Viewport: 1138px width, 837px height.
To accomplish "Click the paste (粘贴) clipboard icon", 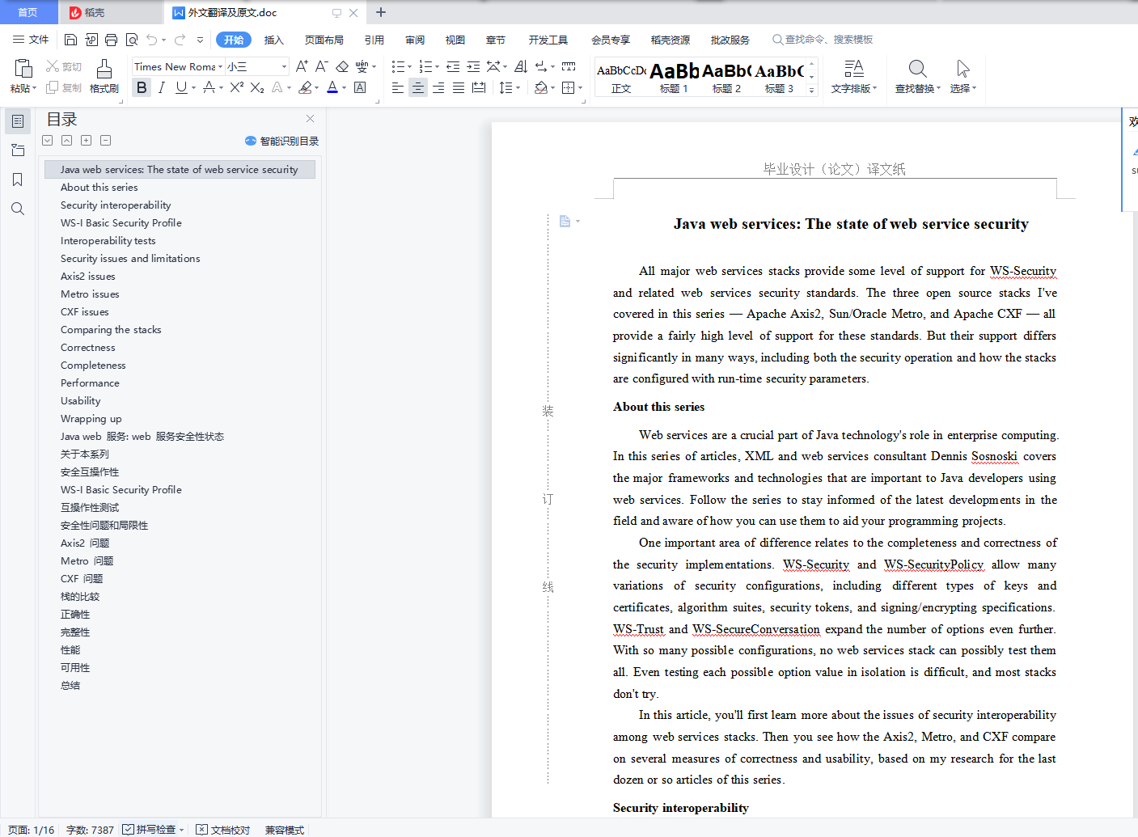I will [x=23, y=69].
